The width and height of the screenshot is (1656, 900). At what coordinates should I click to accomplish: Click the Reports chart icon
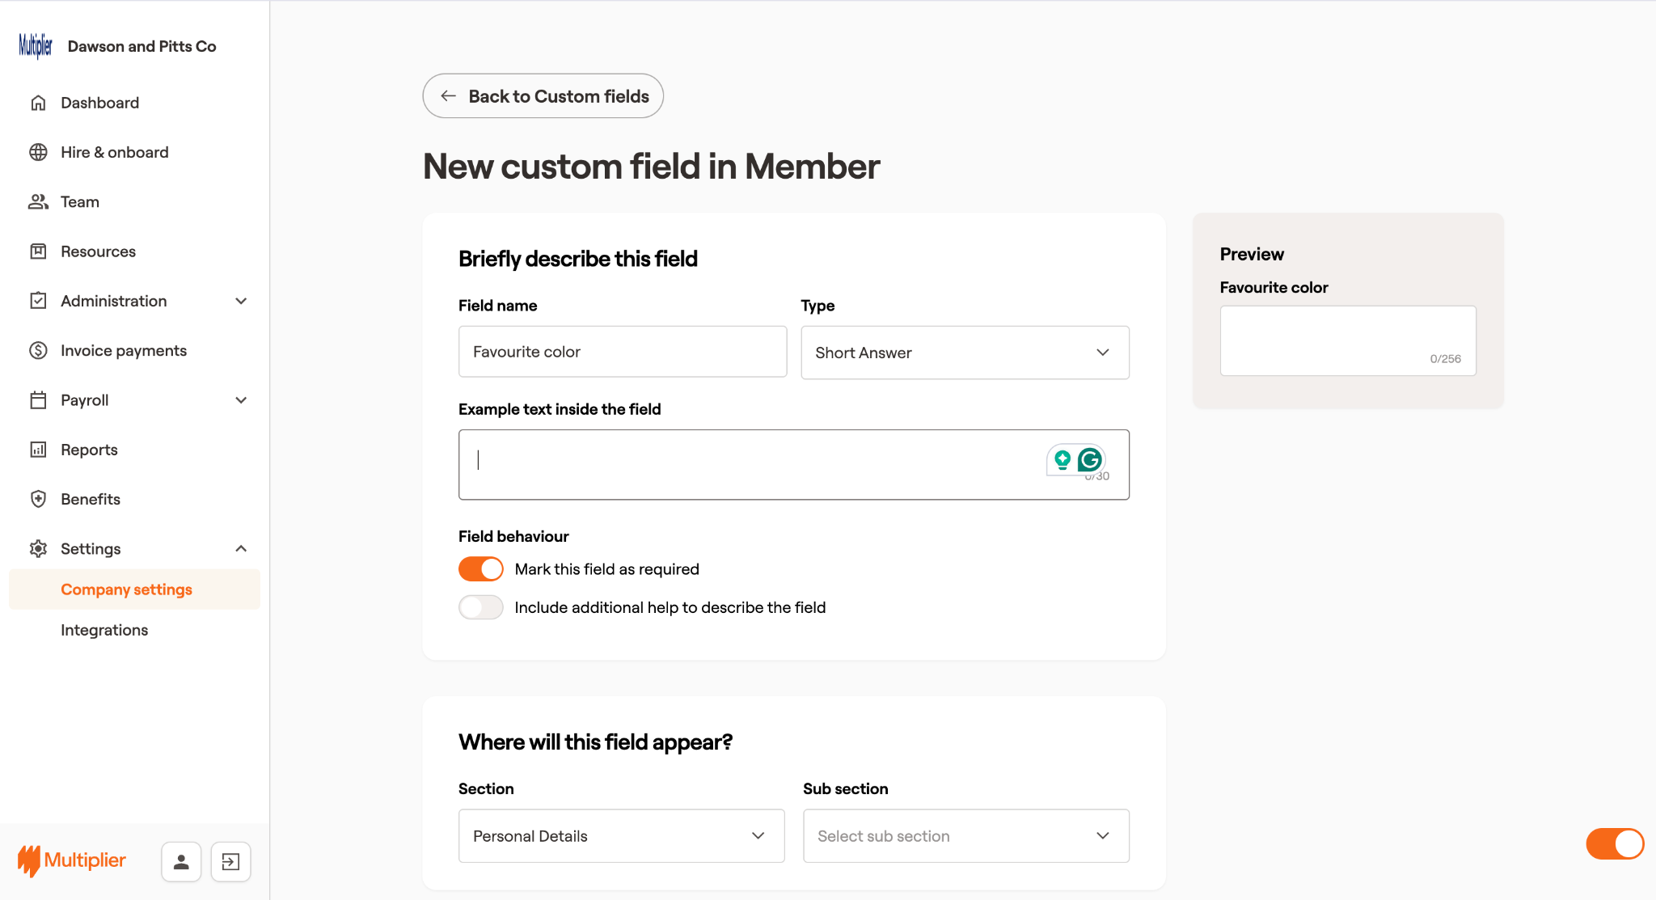(38, 450)
